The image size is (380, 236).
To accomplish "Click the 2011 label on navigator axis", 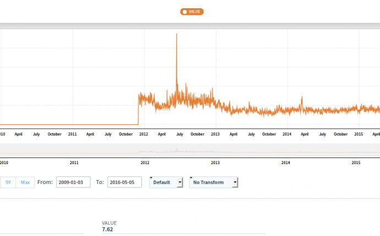I will point(74,162).
